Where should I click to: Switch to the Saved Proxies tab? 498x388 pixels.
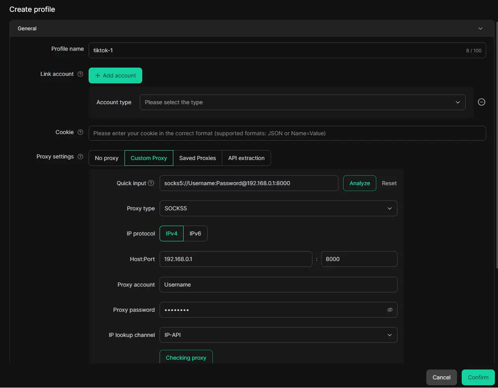pos(197,158)
